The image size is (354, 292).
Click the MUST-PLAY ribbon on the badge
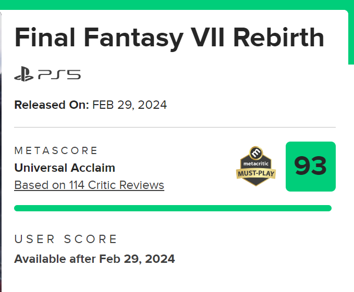click(256, 173)
